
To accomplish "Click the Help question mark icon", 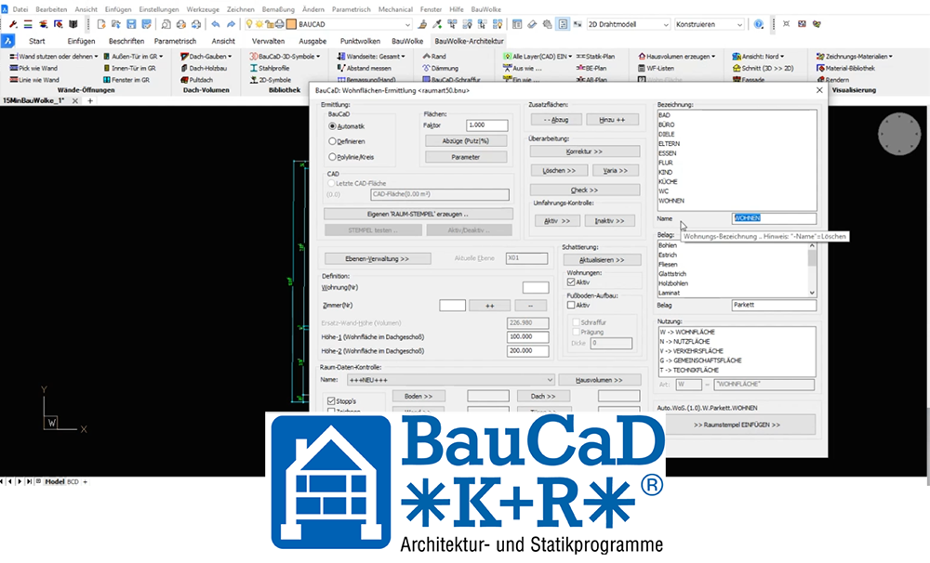I will 759,24.
